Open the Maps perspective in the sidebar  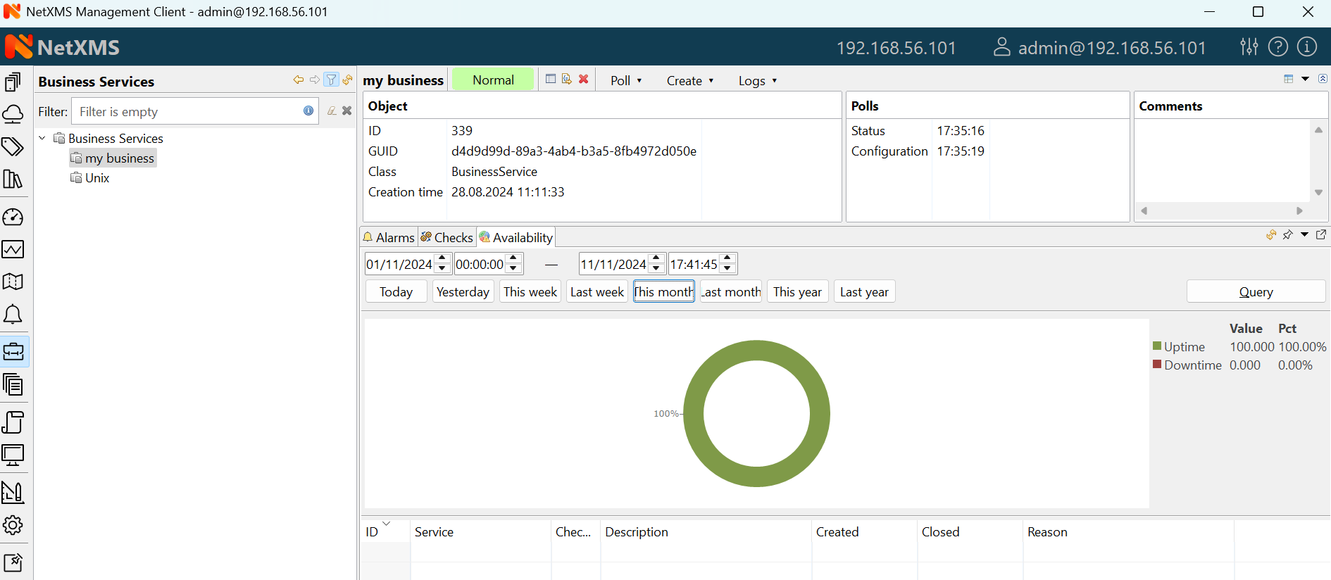(x=13, y=282)
